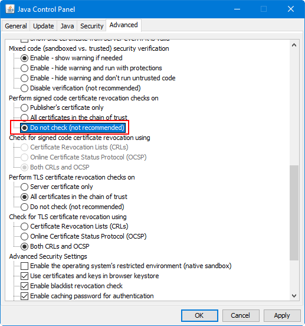This screenshot has width=305, height=326.
Task: Close the Java Control Panel window
Action: pyautogui.click(x=291, y=9)
